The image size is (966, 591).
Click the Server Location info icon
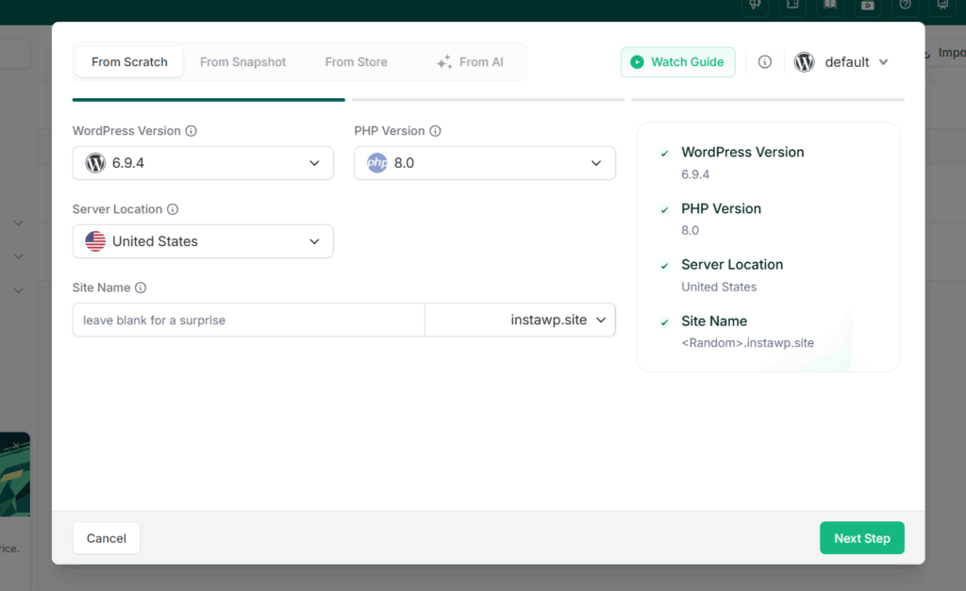point(173,209)
